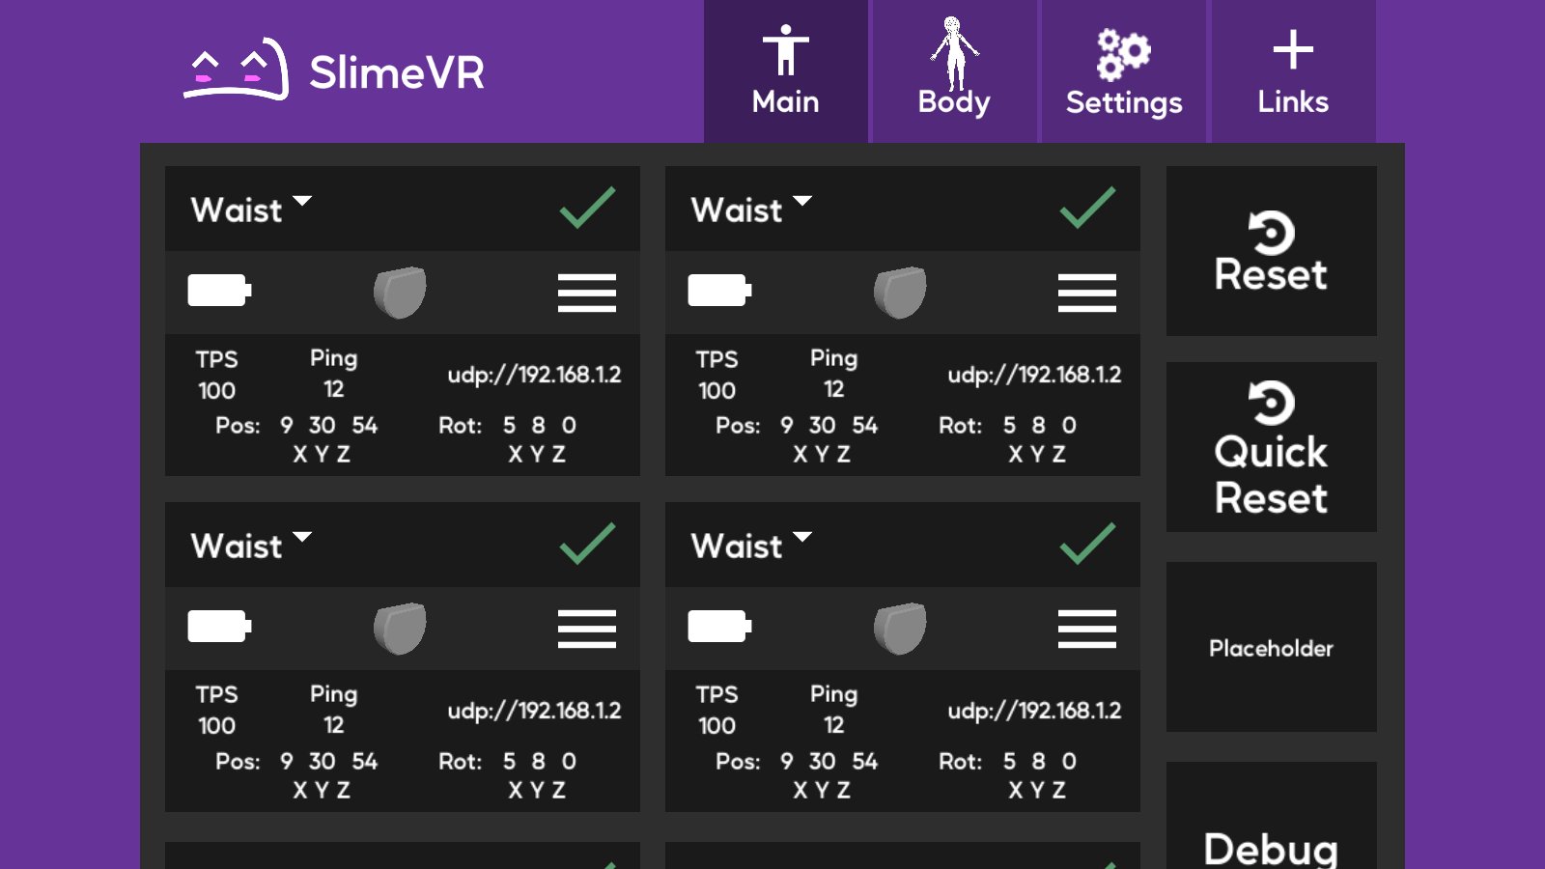Click the battery icon in the top-right tracker card
This screenshot has width=1545, height=869.
(x=719, y=290)
